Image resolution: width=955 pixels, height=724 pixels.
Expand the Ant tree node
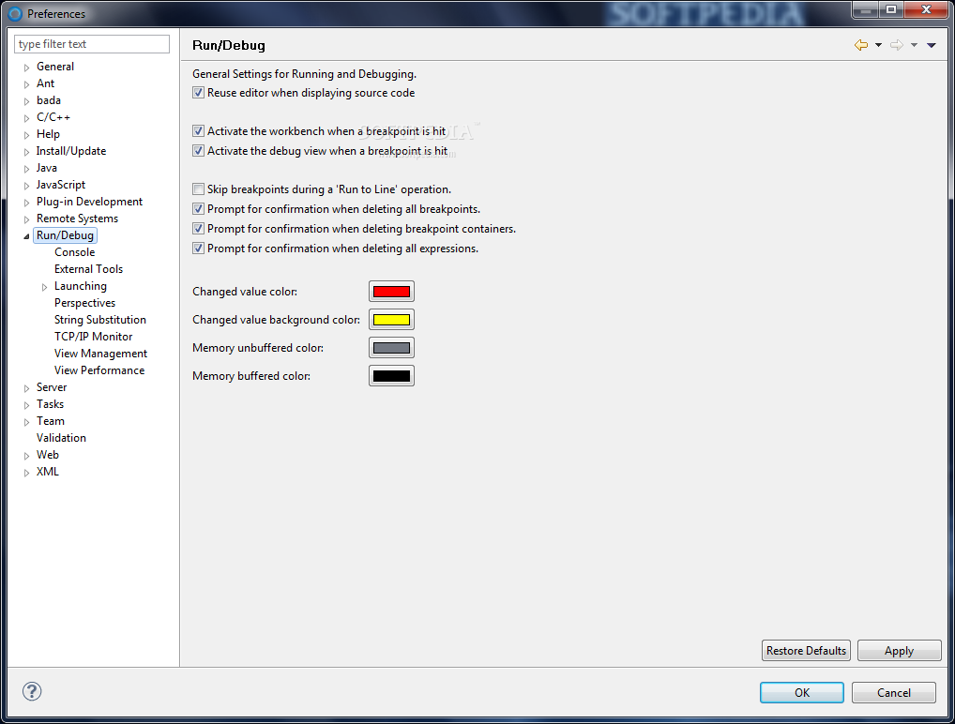pos(26,84)
